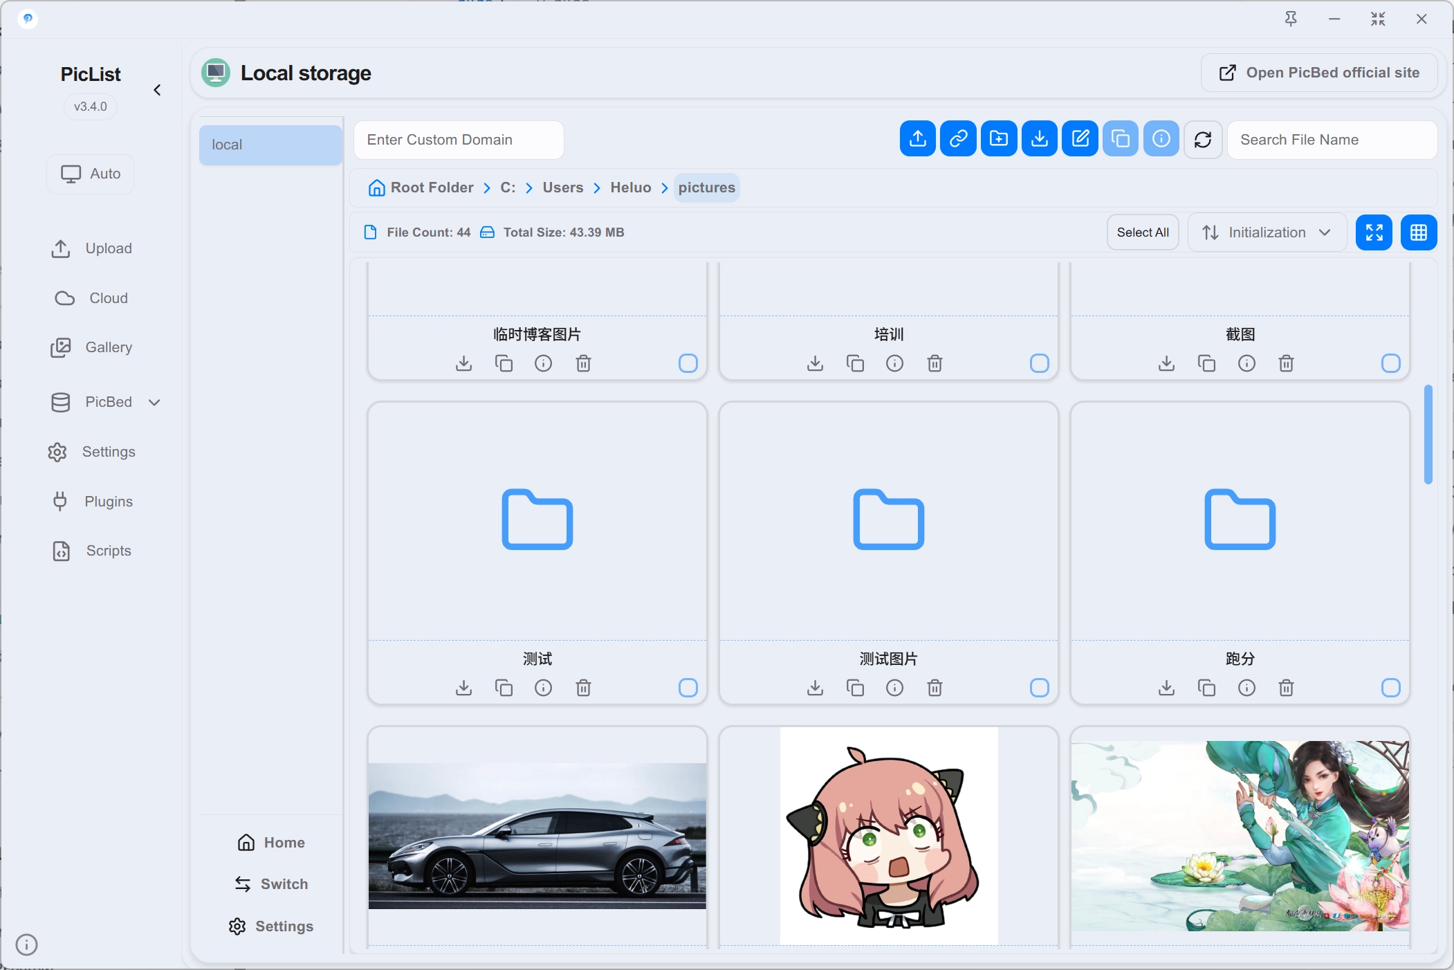Image resolution: width=1454 pixels, height=970 pixels.
Task: Open Gallery from the sidebar
Action: [x=91, y=347]
